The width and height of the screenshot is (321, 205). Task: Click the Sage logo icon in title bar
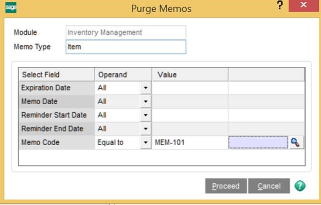click(x=11, y=7)
